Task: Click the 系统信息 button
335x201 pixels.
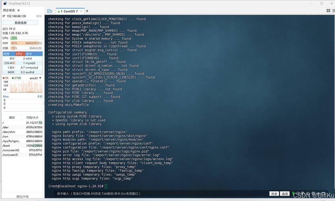Action: [x=21, y=23]
